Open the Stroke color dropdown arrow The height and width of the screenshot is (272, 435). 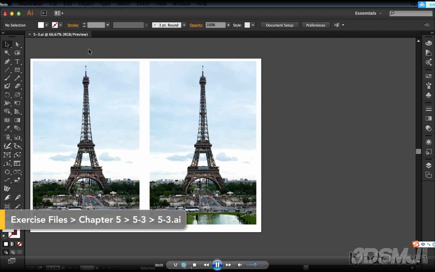[x=61, y=25]
